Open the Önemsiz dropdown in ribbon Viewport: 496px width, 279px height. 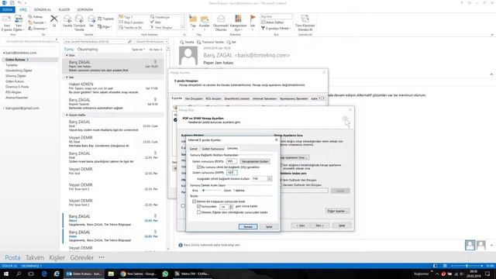[38, 29]
